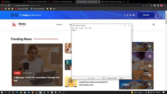167x94 pixels.
Task: Click the previous trending news arrow
Action: coord(12,15)
